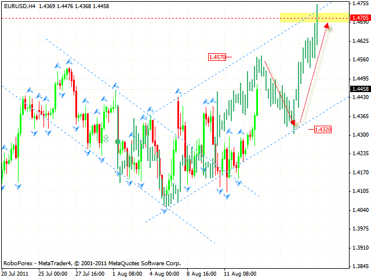Click the 1.4235 price axis label
Image resolution: width=371 pixels, height=278 pixels.
tap(361, 153)
